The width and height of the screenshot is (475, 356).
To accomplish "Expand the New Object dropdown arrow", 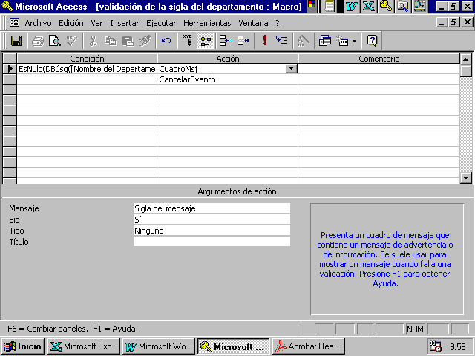I will pos(354,41).
